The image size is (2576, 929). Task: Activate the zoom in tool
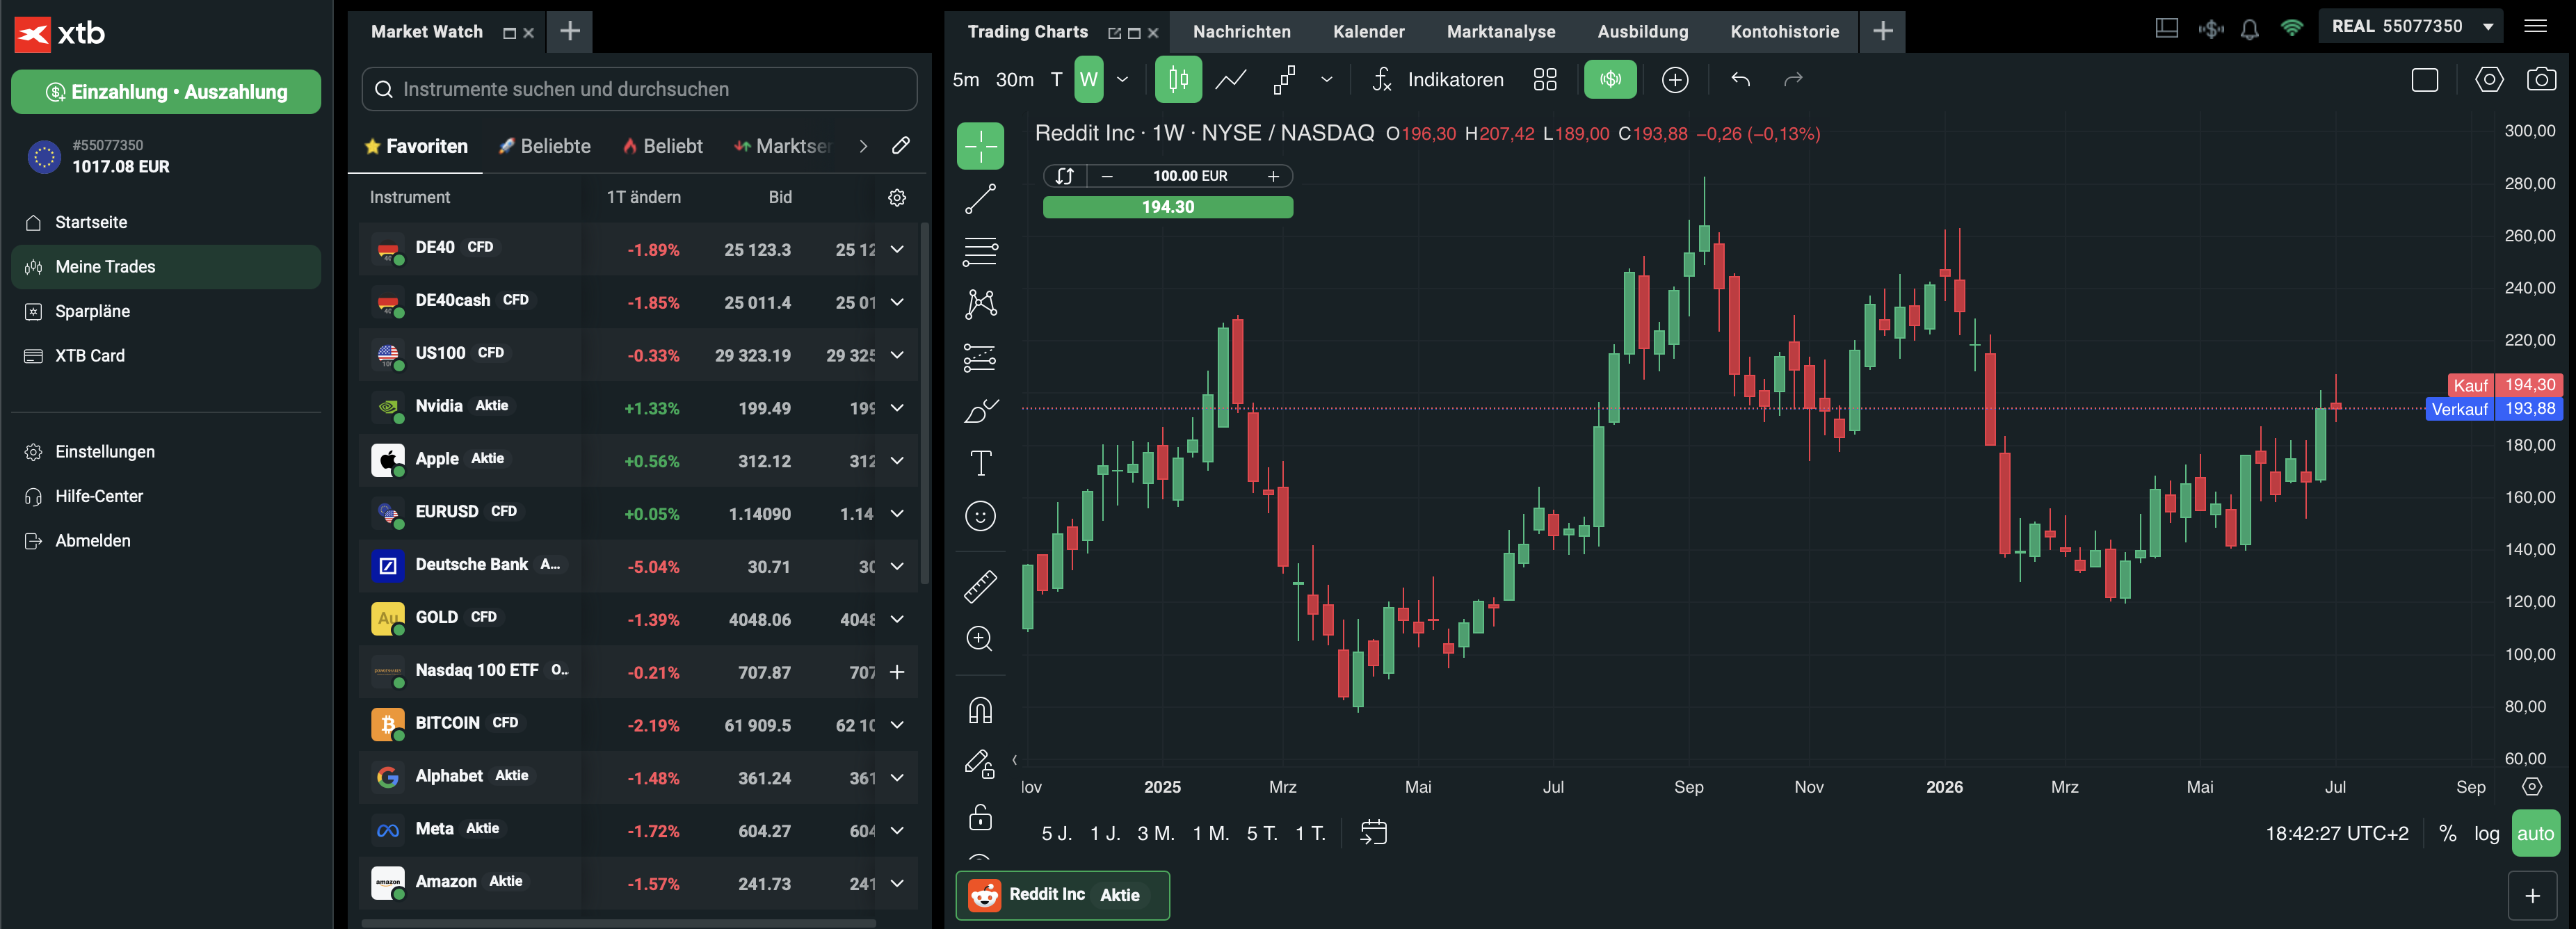980,639
